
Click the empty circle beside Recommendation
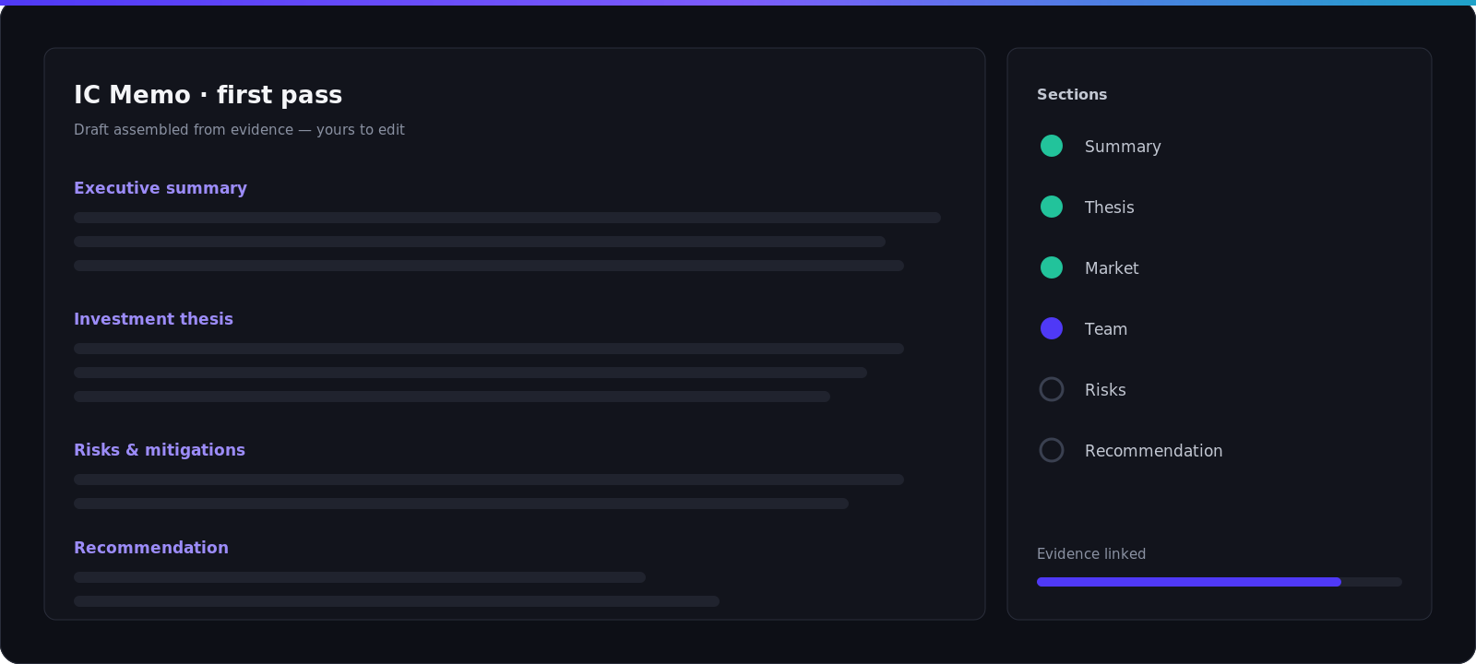click(x=1052, y=450)
